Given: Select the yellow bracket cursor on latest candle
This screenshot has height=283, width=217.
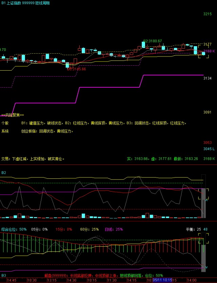Looking at the screenshot, I should 203,52.
